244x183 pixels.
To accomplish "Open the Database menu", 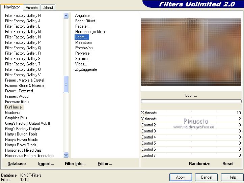I will pos(17,163).
